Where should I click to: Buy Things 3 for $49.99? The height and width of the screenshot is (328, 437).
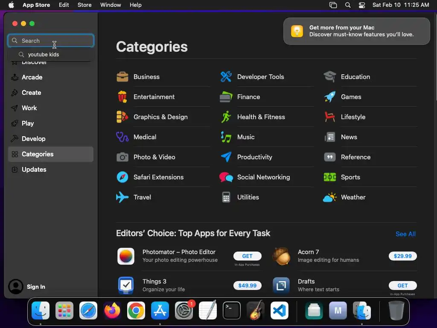click(x=247, y=286)
